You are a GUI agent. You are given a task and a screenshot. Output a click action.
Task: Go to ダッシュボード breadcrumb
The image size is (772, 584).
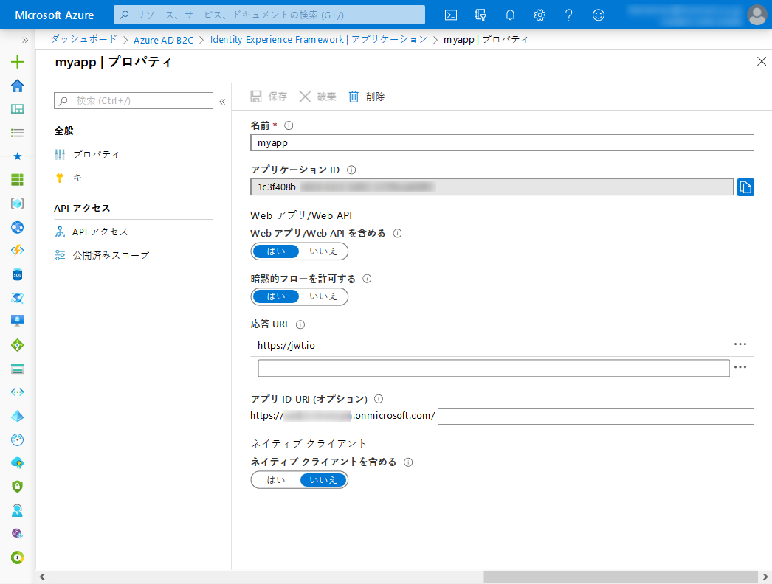(x=83, y=39)
